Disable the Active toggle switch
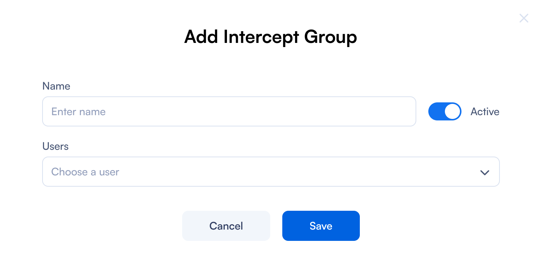The height and width of the screenshot is (277, 542). coord(445,112)
